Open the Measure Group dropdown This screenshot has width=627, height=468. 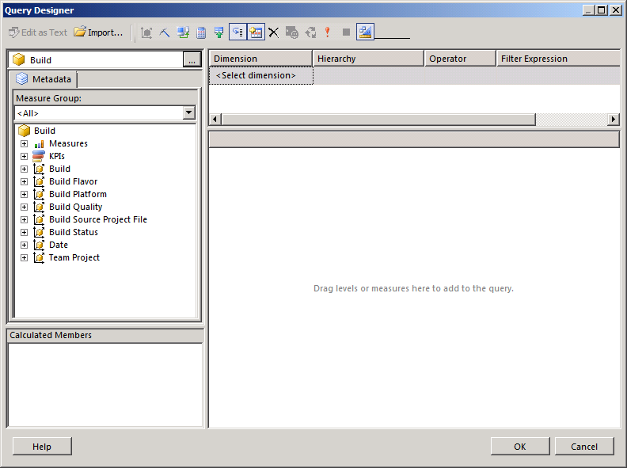tap(188, 112)
